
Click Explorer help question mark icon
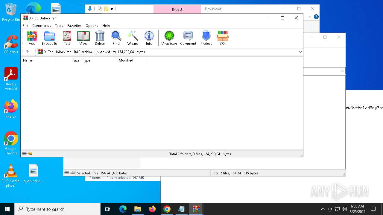(x=316, y=17)
